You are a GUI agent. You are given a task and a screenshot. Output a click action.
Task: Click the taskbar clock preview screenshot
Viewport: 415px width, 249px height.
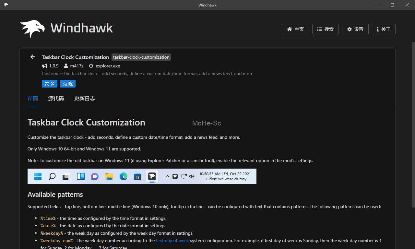142,176
